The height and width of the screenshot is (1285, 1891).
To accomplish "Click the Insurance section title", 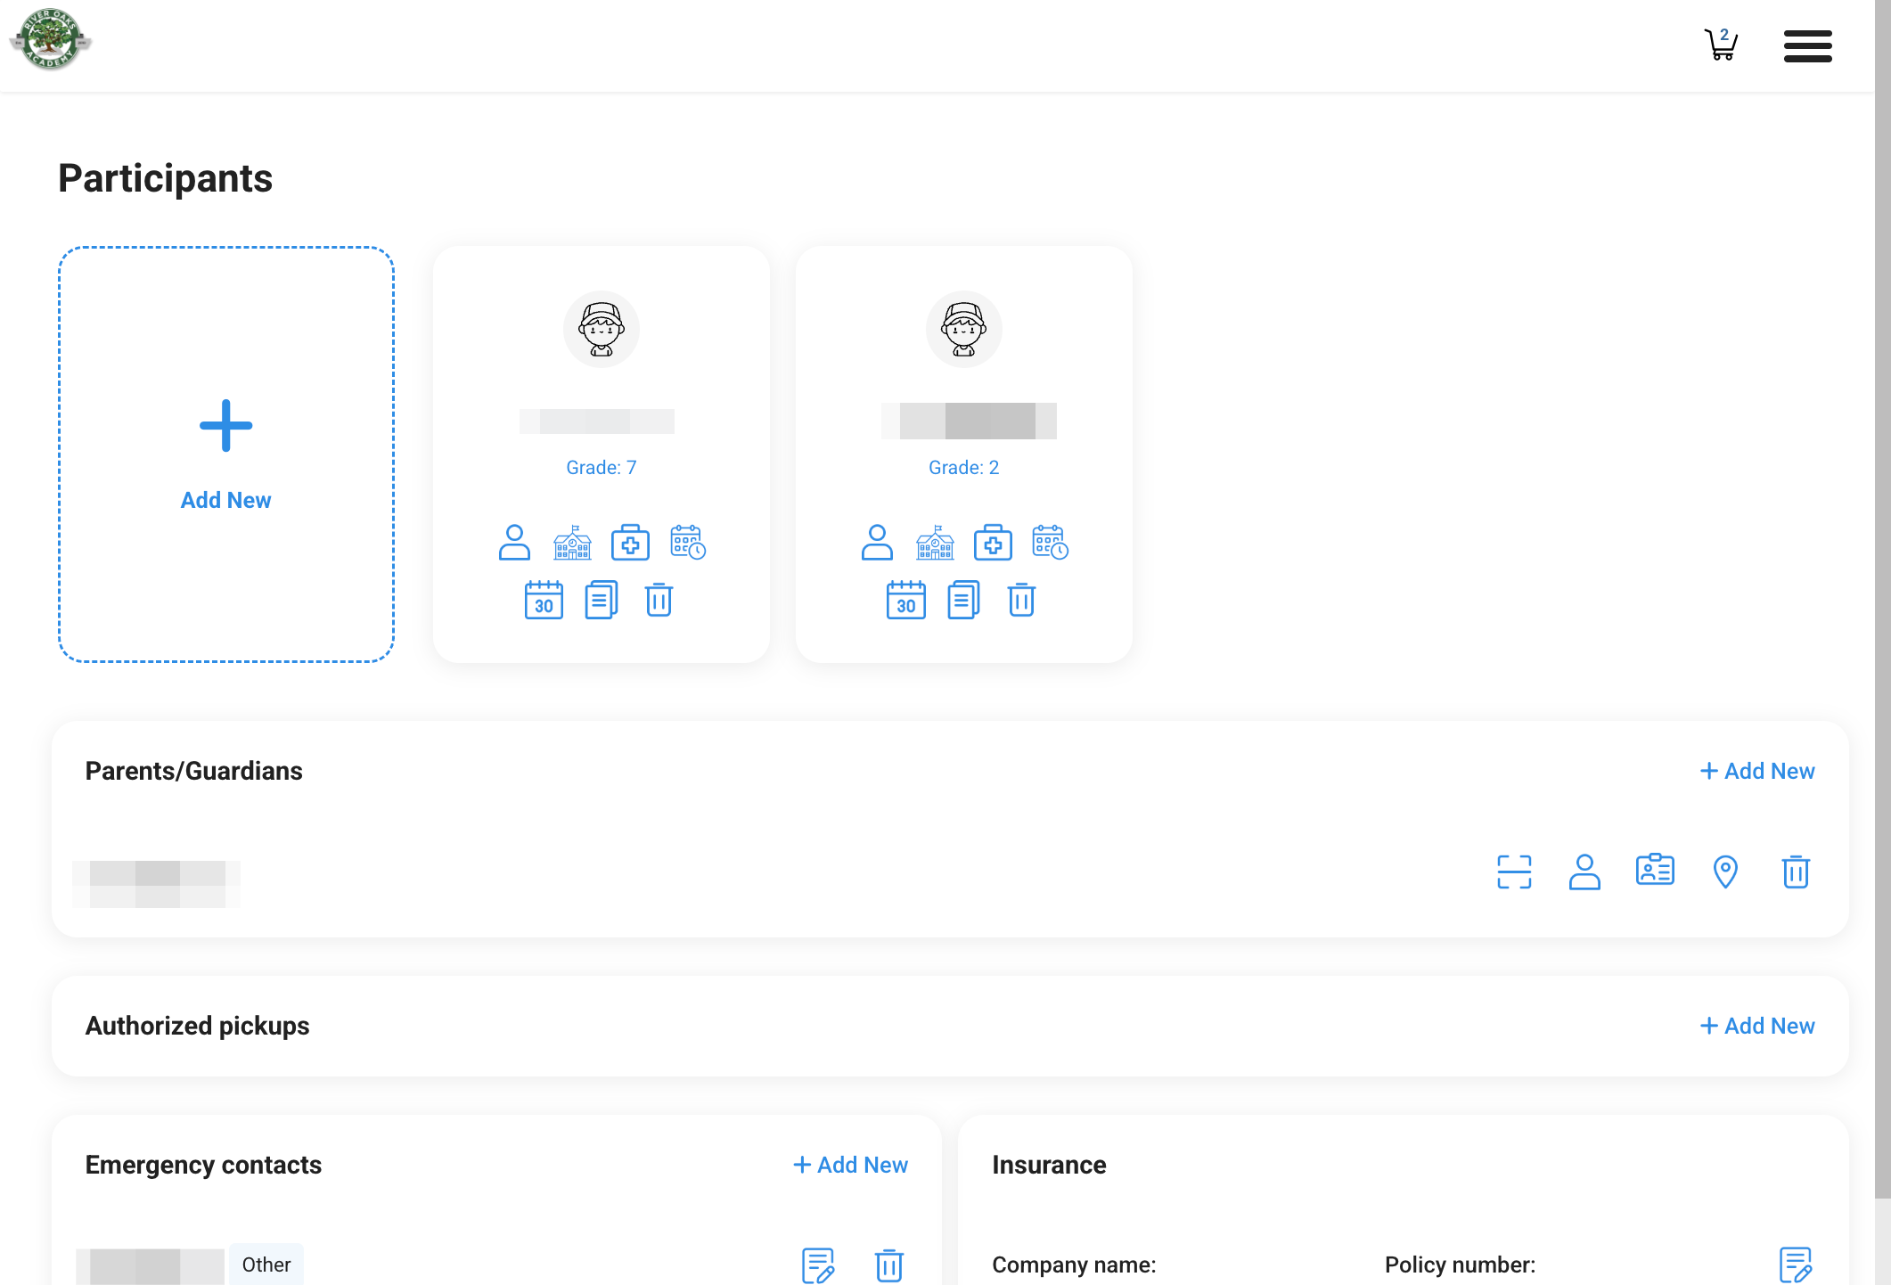I will [x=1049, y=1165].
